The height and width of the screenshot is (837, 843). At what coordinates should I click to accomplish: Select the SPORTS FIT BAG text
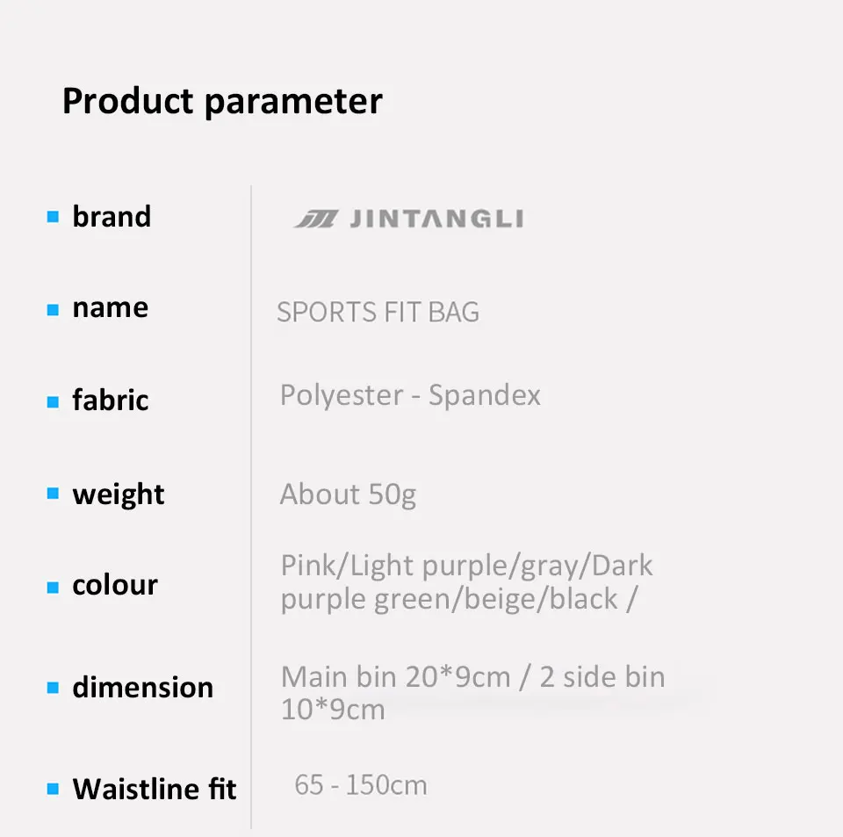pyautogui.click(x=378, y=313)
